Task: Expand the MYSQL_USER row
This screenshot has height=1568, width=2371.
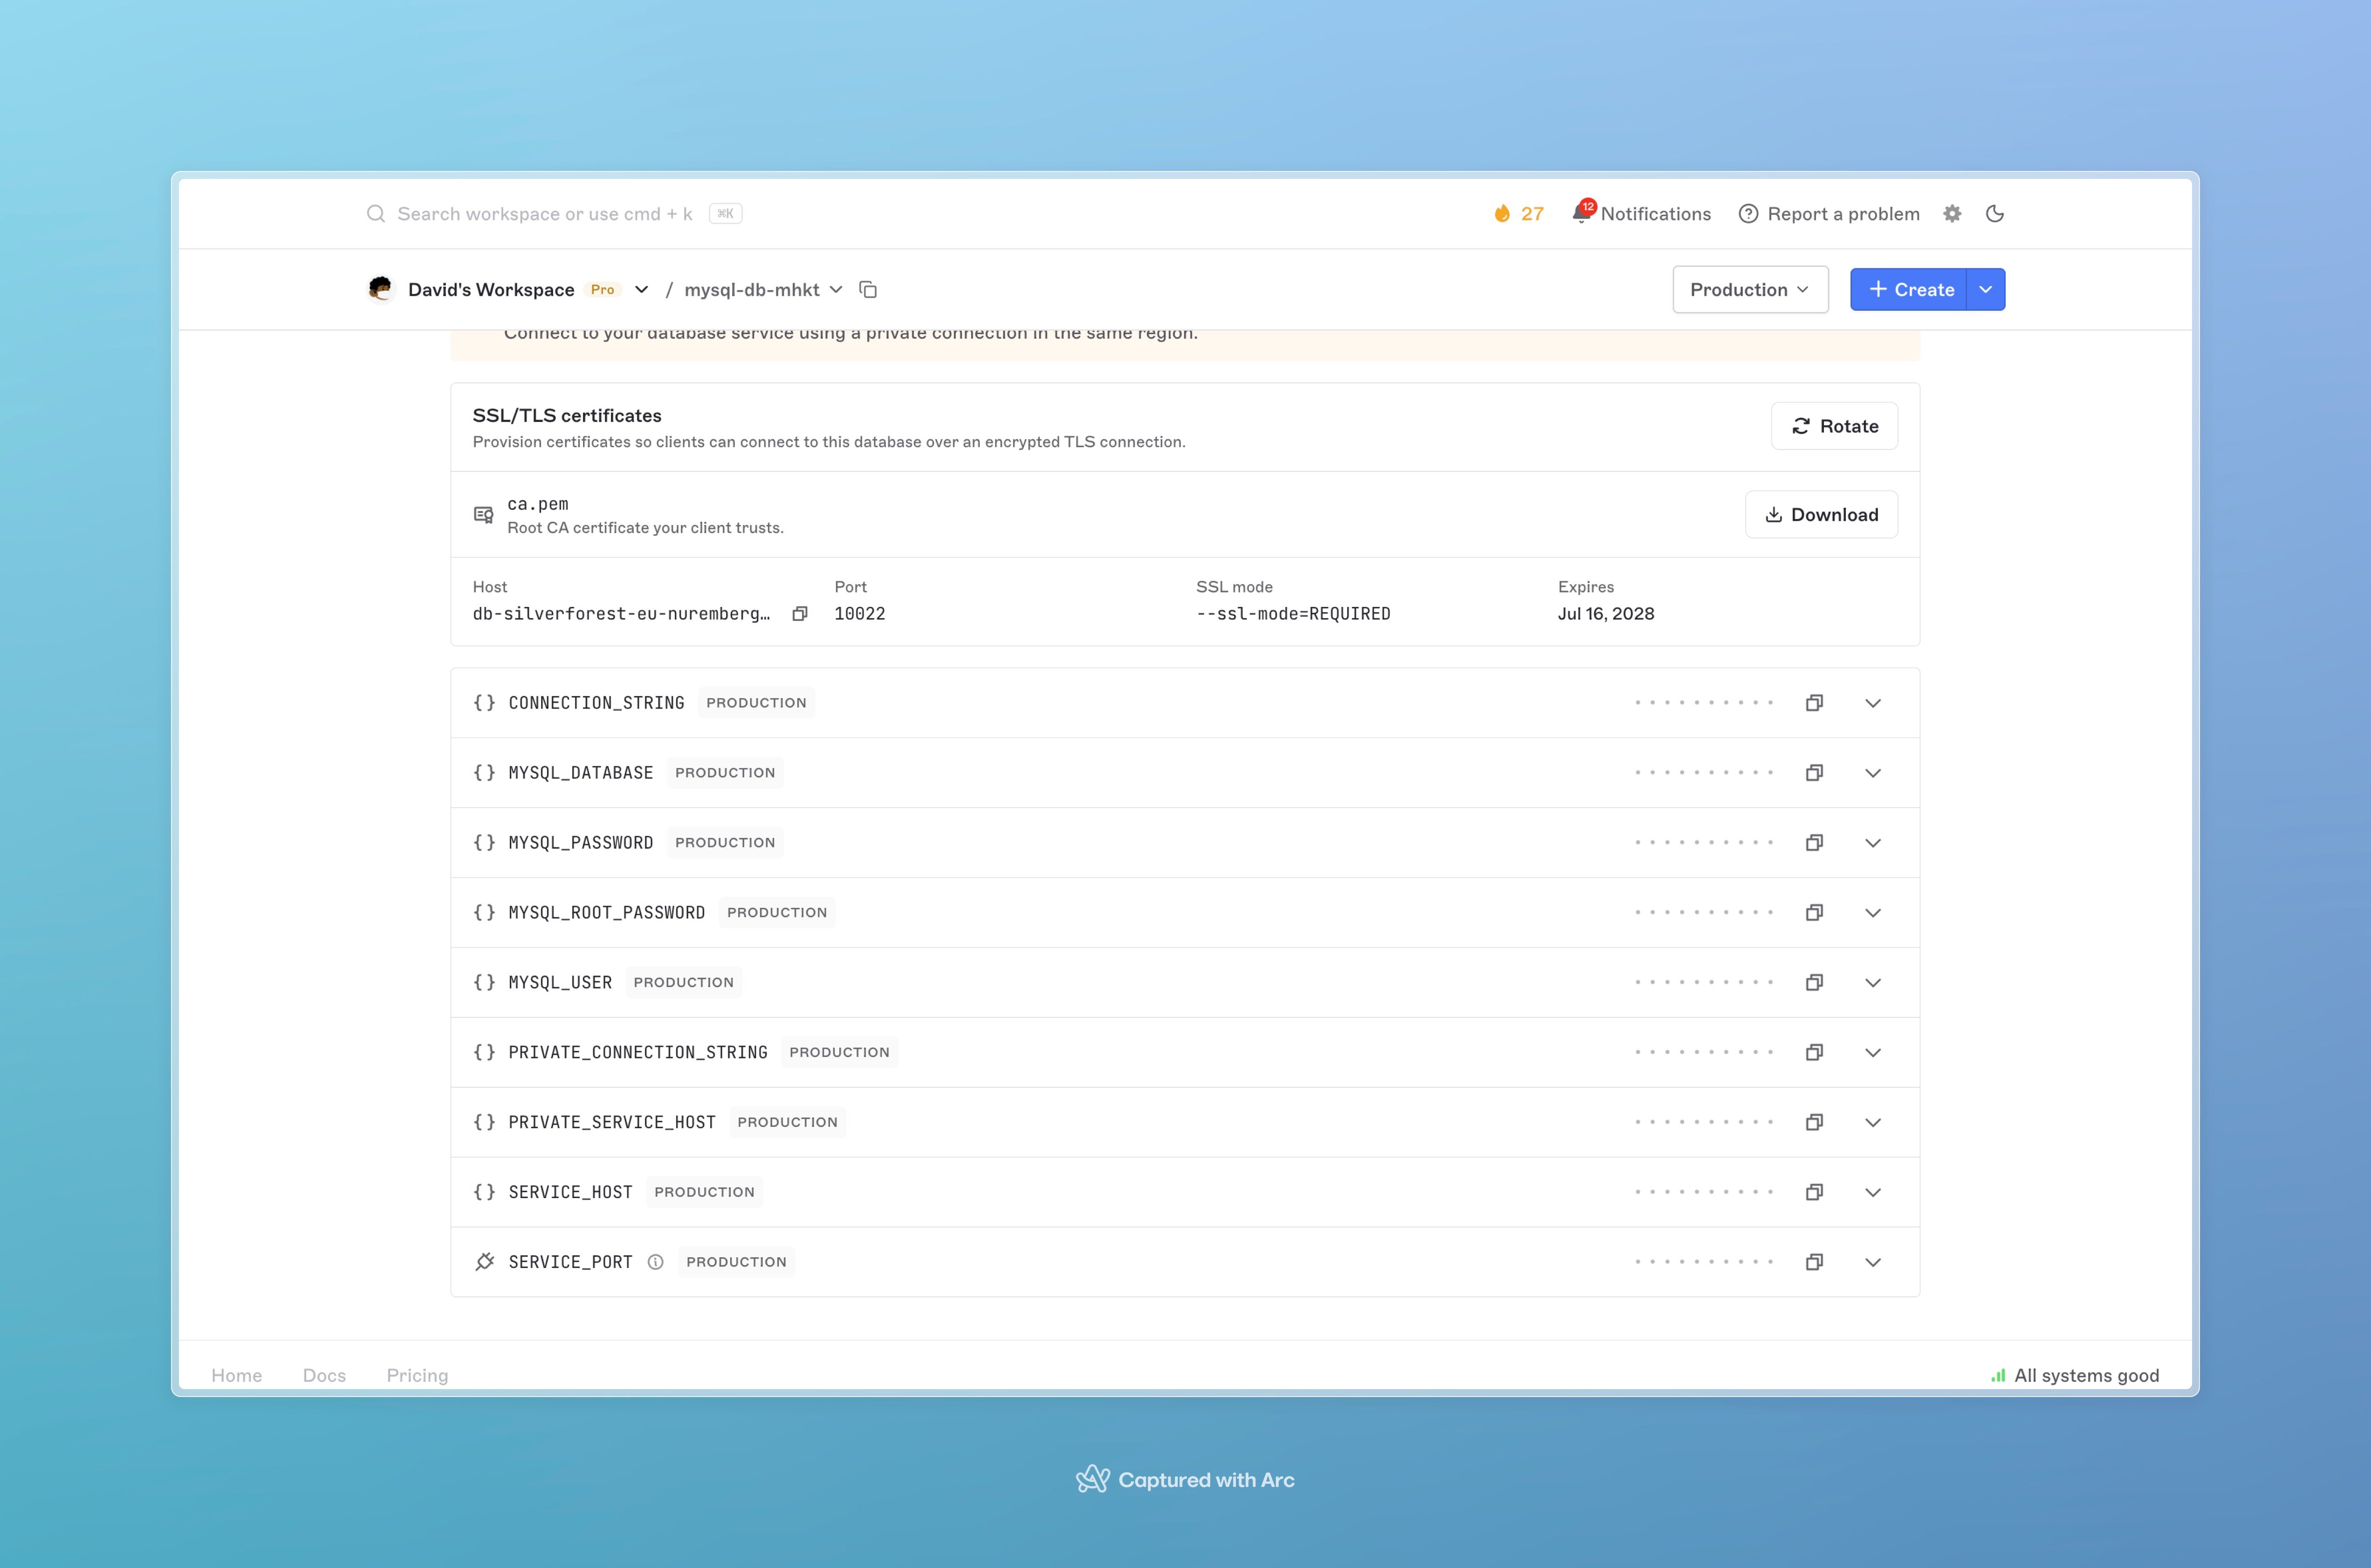Action: [x=1873, y=983]
